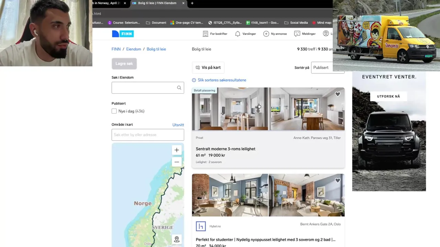Click the Utsnitt link

click(x=178, y=125)
